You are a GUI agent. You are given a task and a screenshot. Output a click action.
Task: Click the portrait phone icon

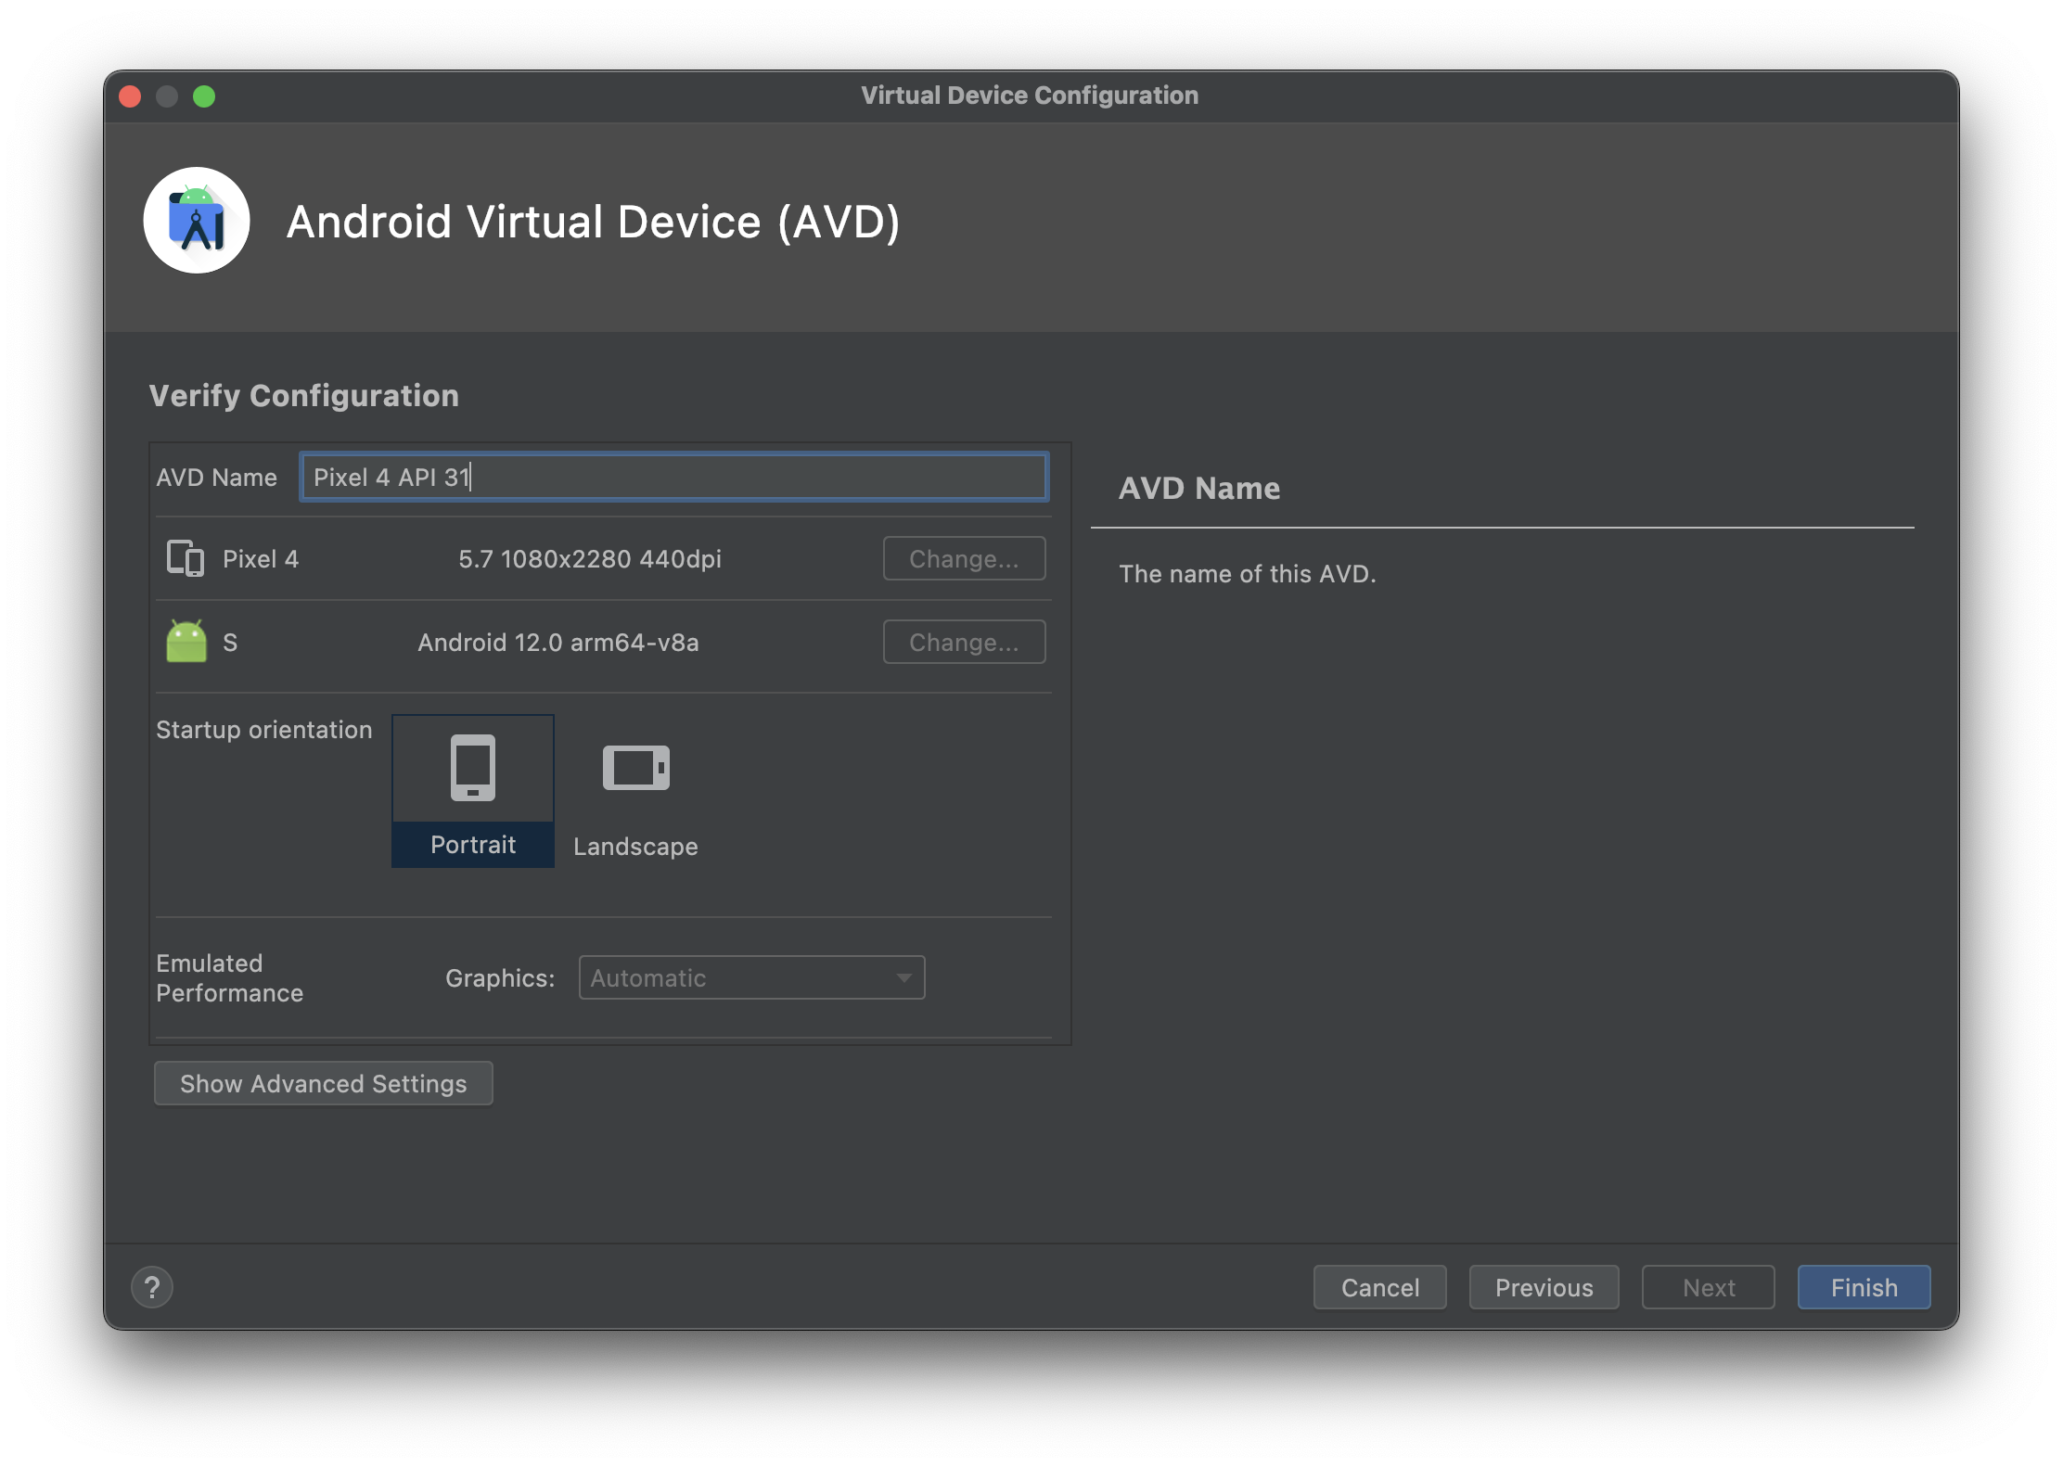pyautogui.click(x=472, y=767)
